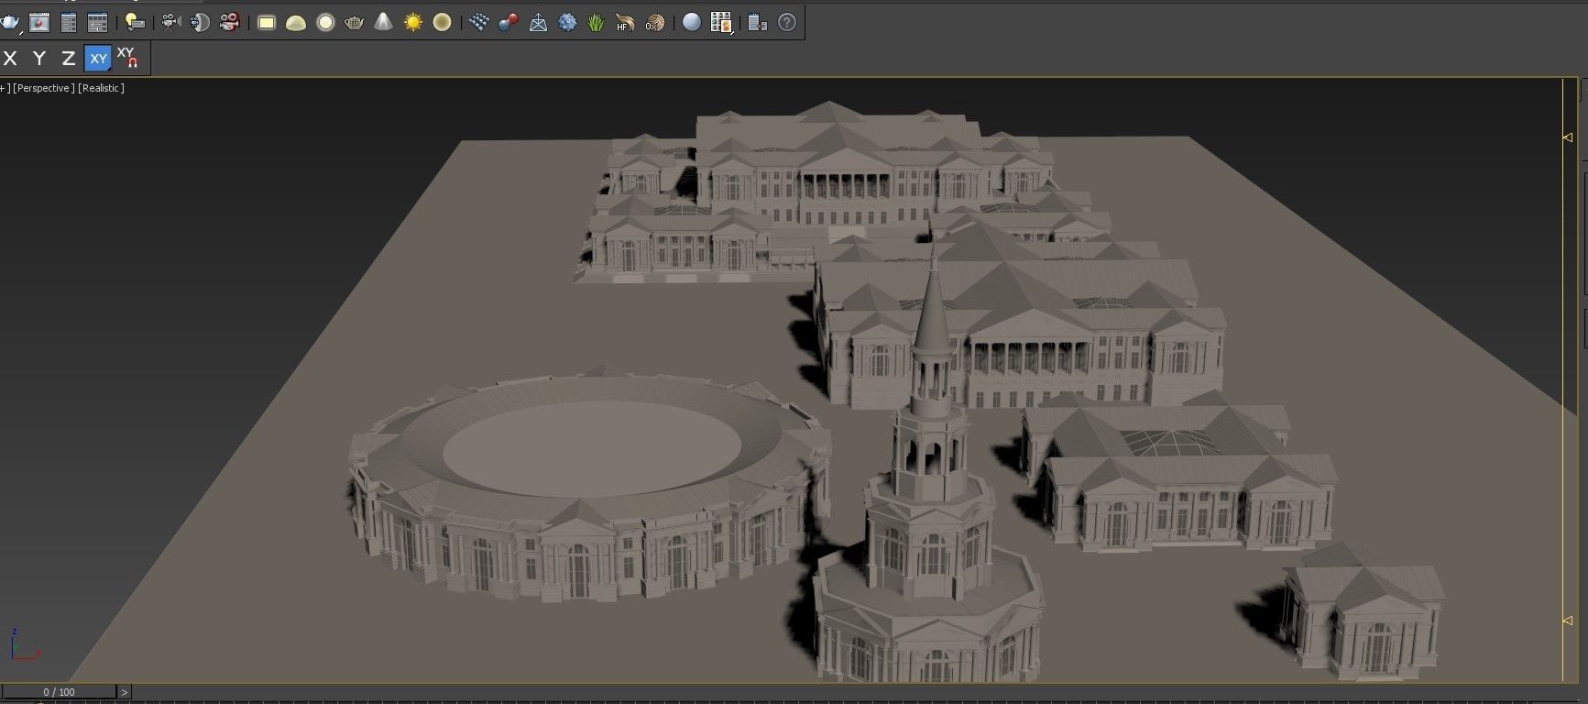
Task: Create a sun light
Action: pos(413,22)
